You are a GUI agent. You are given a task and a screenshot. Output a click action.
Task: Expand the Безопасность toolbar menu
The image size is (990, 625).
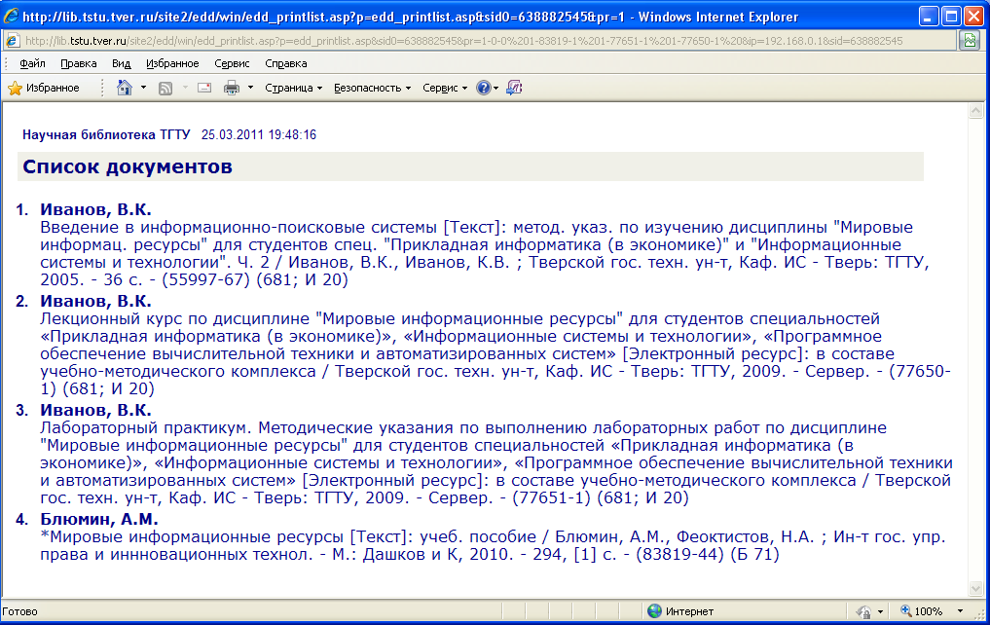point(372,88)
